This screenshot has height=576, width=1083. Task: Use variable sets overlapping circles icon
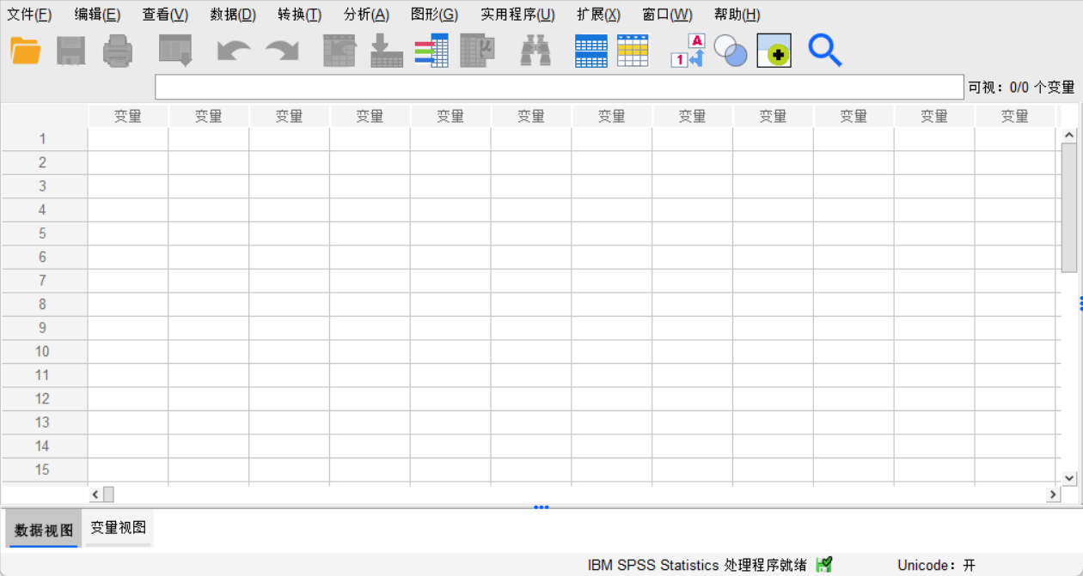731,51
